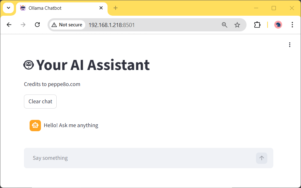
Task: Open a new browser tab
Action: click(x=115, y=8)
